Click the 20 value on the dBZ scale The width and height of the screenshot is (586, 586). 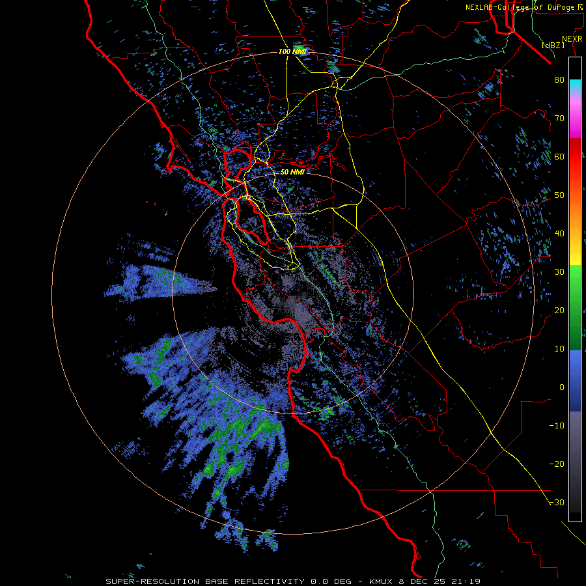click(x=559, y=311)
